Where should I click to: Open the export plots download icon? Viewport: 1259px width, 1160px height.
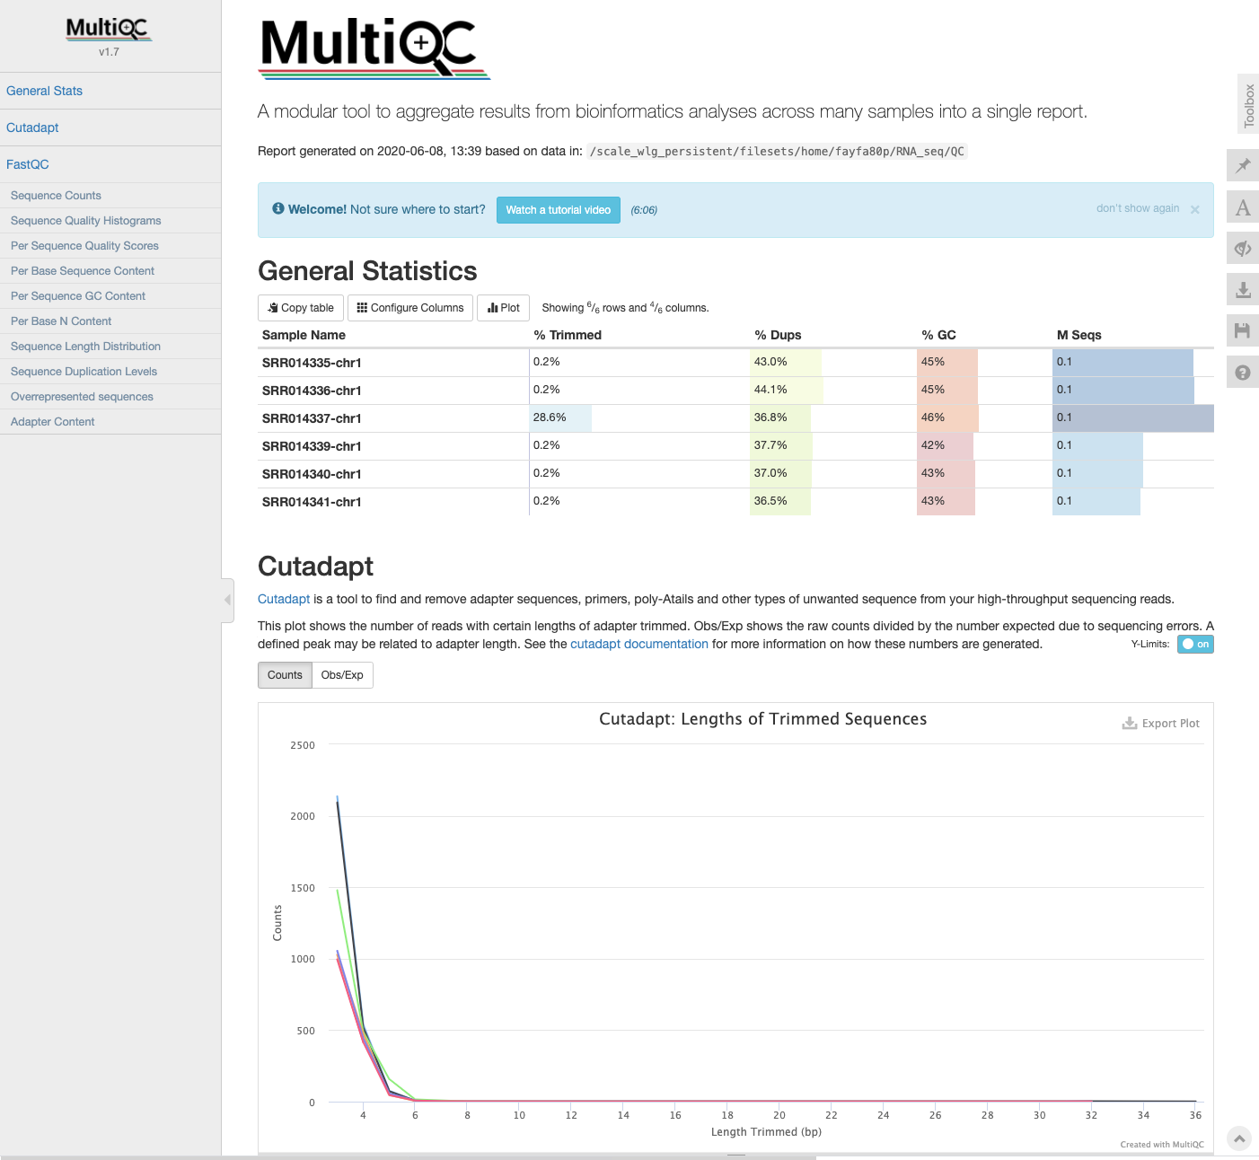click(1243, 290)
